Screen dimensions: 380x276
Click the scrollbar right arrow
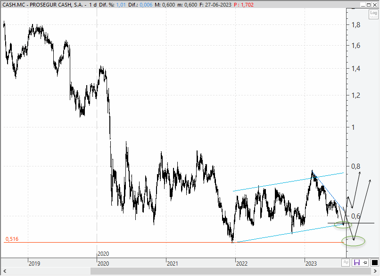pyautogui.click(x=375, y=271)
